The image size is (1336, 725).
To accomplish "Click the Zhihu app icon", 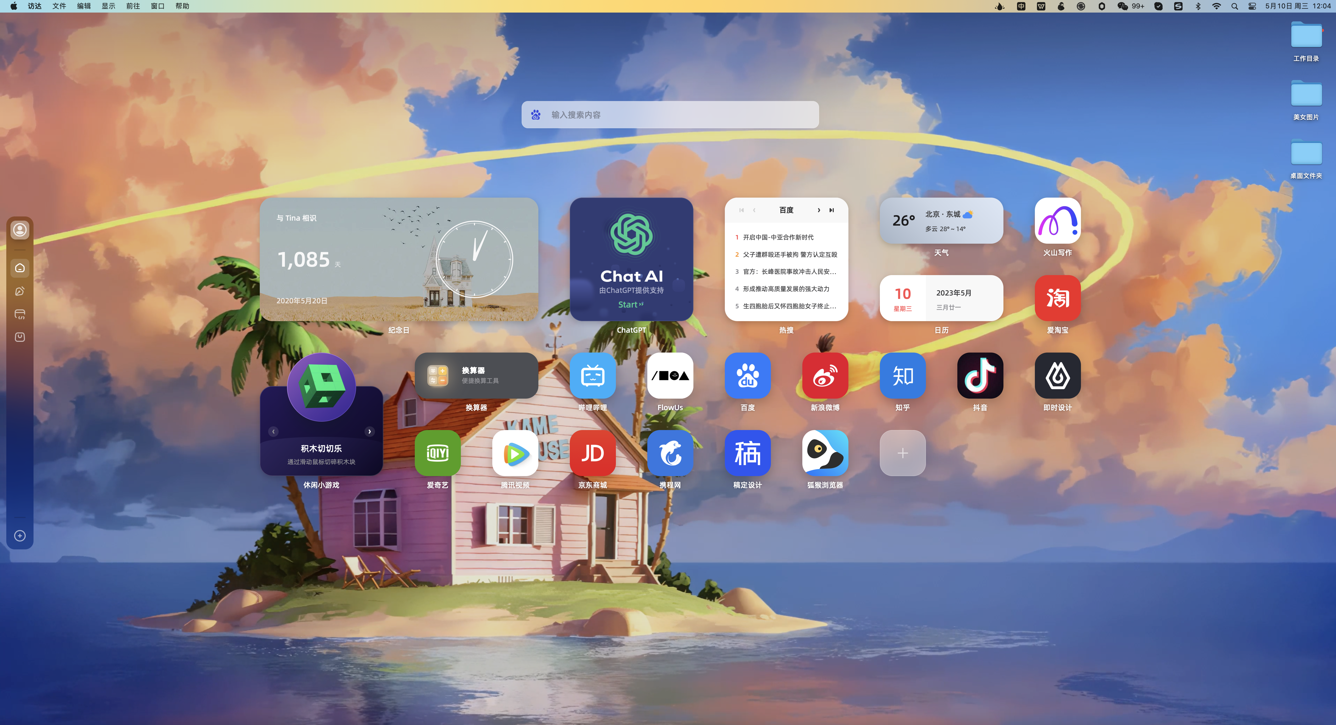I will point(902,376).
